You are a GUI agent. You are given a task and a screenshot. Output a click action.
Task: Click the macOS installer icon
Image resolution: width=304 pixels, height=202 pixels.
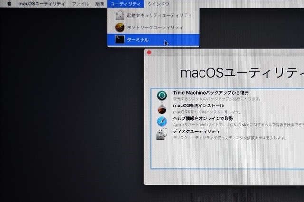click(x=161, y=108)
